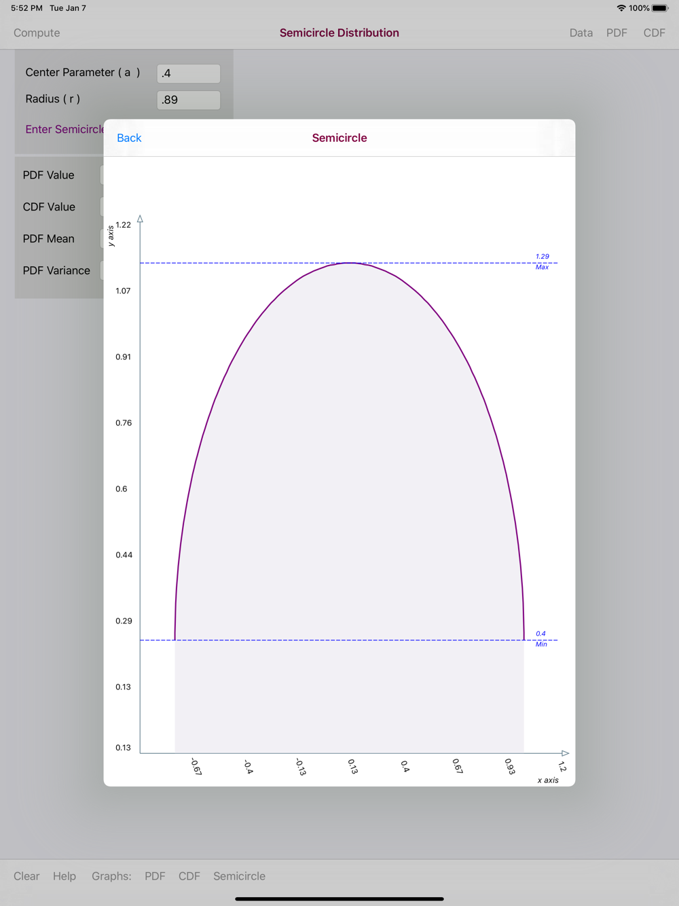The height and width of the screenshot is (906, 679).
Task: Click the x axis arrowhead icon
Action: click(565, 753)
